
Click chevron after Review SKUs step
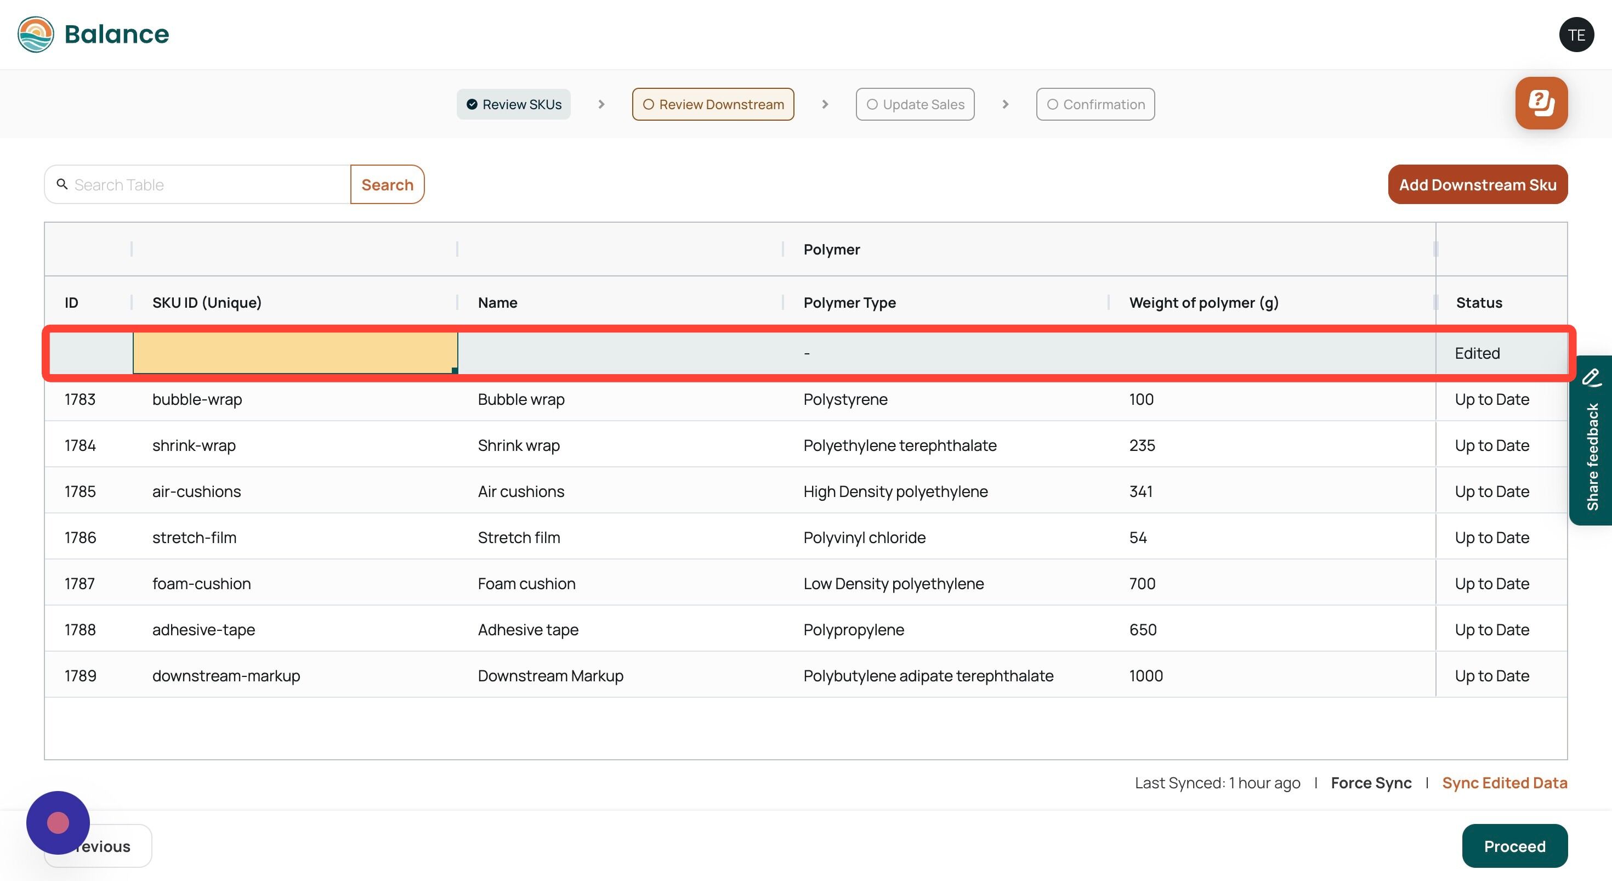(601, 105)
